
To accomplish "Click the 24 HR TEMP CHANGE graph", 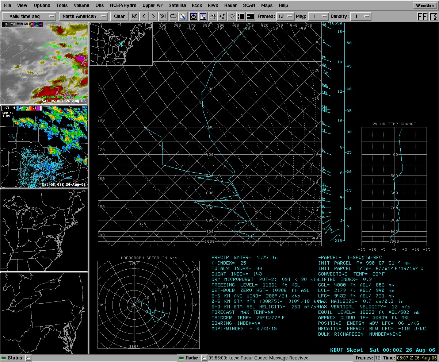I will tap(394, 186).
